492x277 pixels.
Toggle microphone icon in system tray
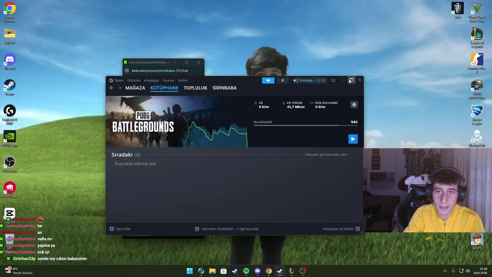point(453,271)
